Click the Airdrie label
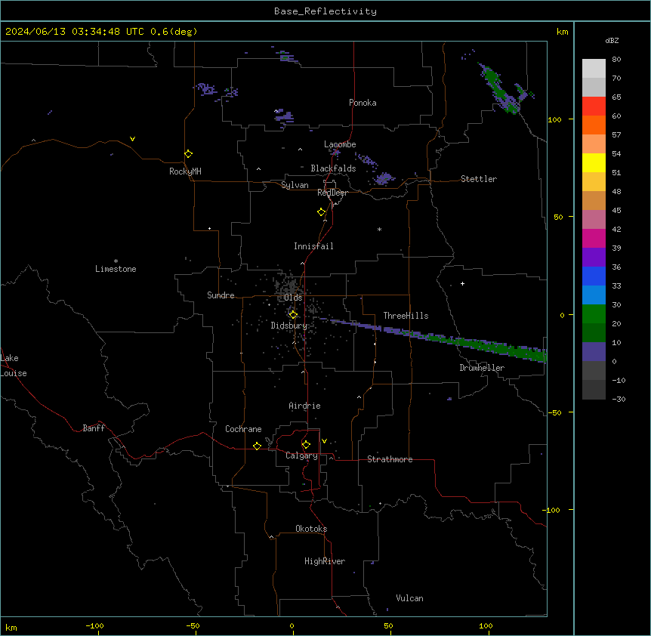 (x=305, y=406)
